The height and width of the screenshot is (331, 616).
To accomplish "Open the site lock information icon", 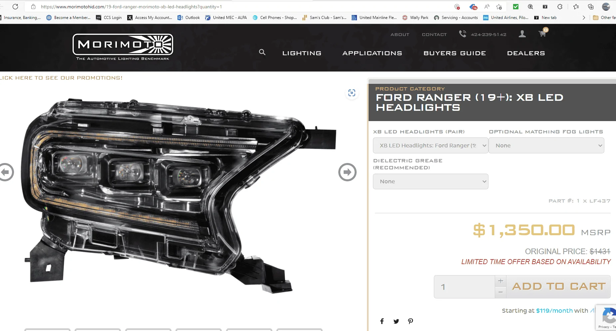I will [33, 7].
